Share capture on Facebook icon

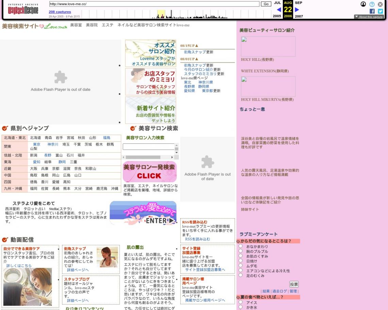coord(372,11)
